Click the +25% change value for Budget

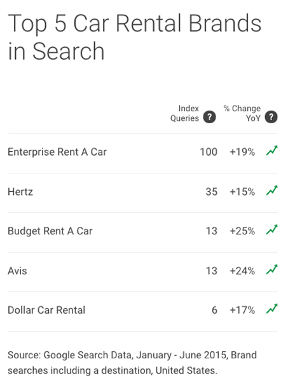(242, 231)
